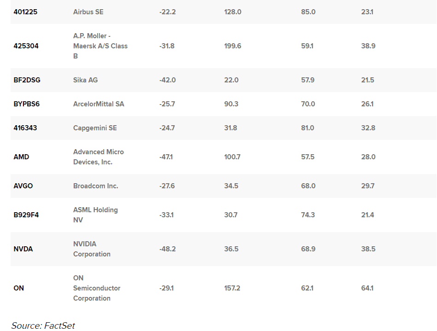
Task: Select the 401225 ticker cell
Action: (x=25, y=12)
